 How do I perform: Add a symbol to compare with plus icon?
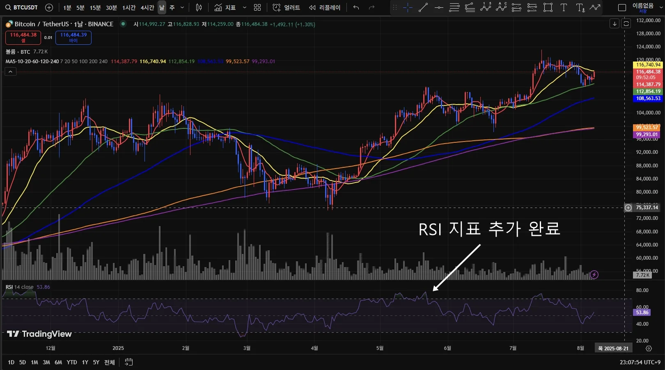pos(49,7)
